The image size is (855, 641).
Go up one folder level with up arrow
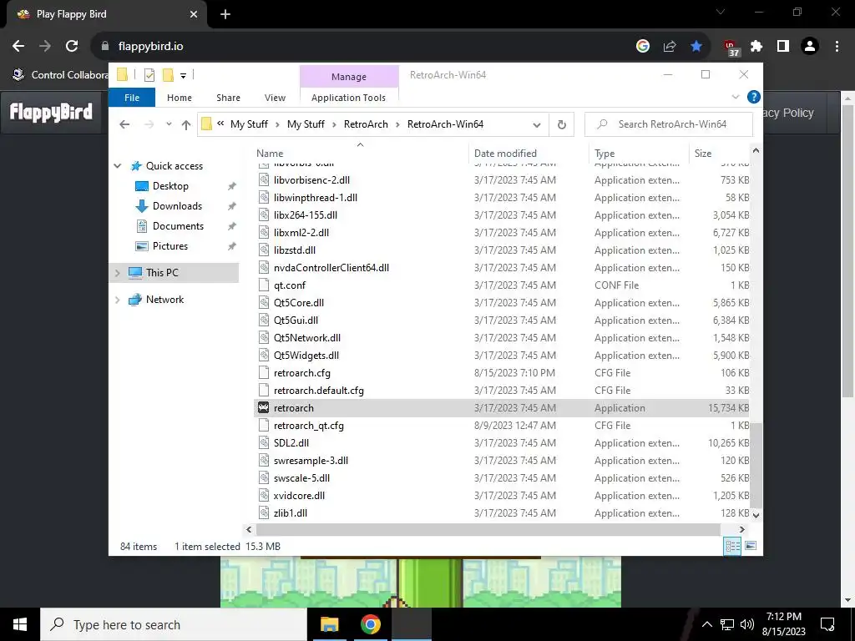pos(186,125)
